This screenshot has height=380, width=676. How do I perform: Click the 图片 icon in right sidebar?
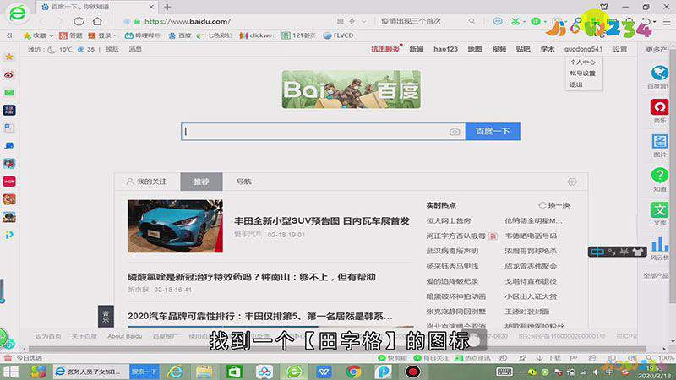(660, 141)
